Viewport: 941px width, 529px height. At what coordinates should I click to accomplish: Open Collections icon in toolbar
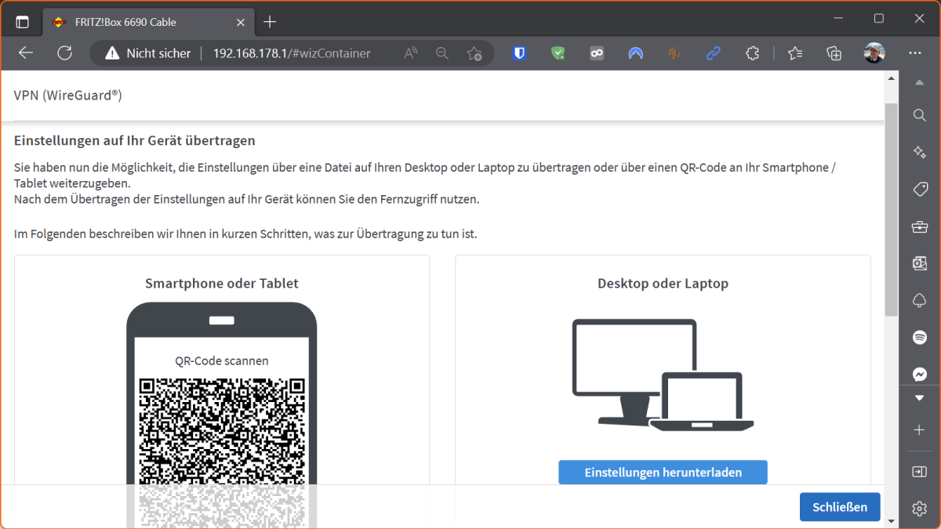834,53
